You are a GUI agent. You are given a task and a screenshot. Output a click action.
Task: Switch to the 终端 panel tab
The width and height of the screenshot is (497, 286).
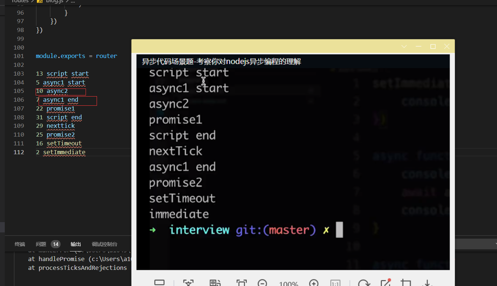(x=20, y=244)
